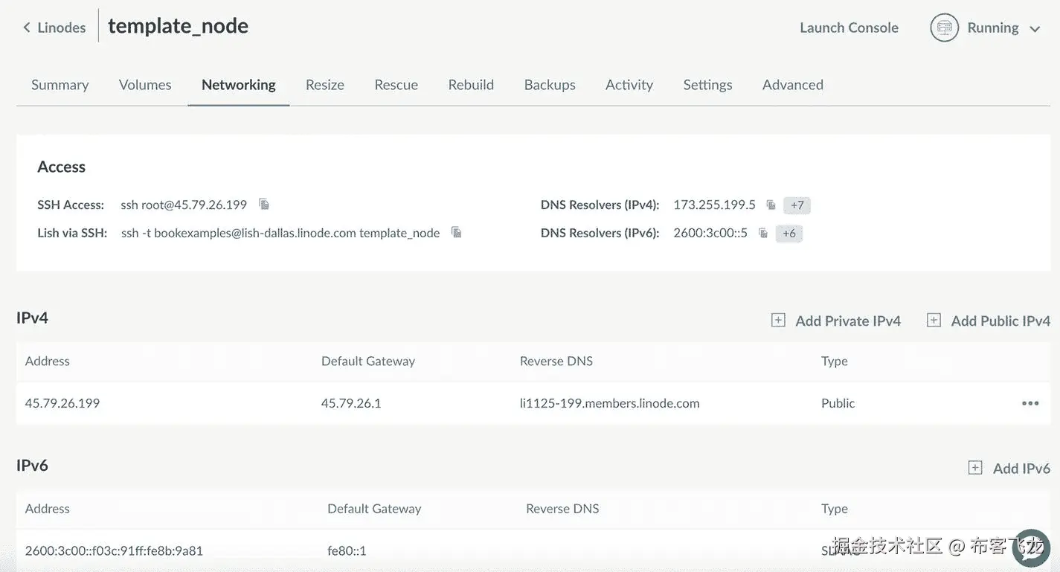Viewport: 1060px width, 572px height.
Task: Copy the IPv4 DNS resolver address
Action: (x=771, y=205)
